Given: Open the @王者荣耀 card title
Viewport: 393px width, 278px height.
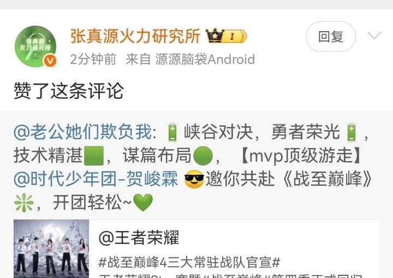Looking at the screenshot, I should pos(139,238).
